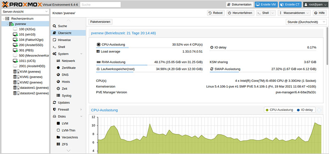This screenshot has width=329, height=154.
Task: Click the Proxmox logo
Action: (21, 4)
